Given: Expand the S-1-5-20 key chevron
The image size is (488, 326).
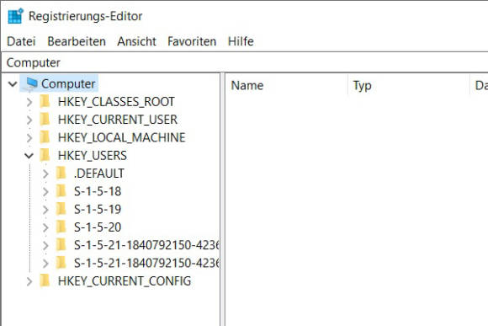Looking at the screenshot, I should [45, 227].
